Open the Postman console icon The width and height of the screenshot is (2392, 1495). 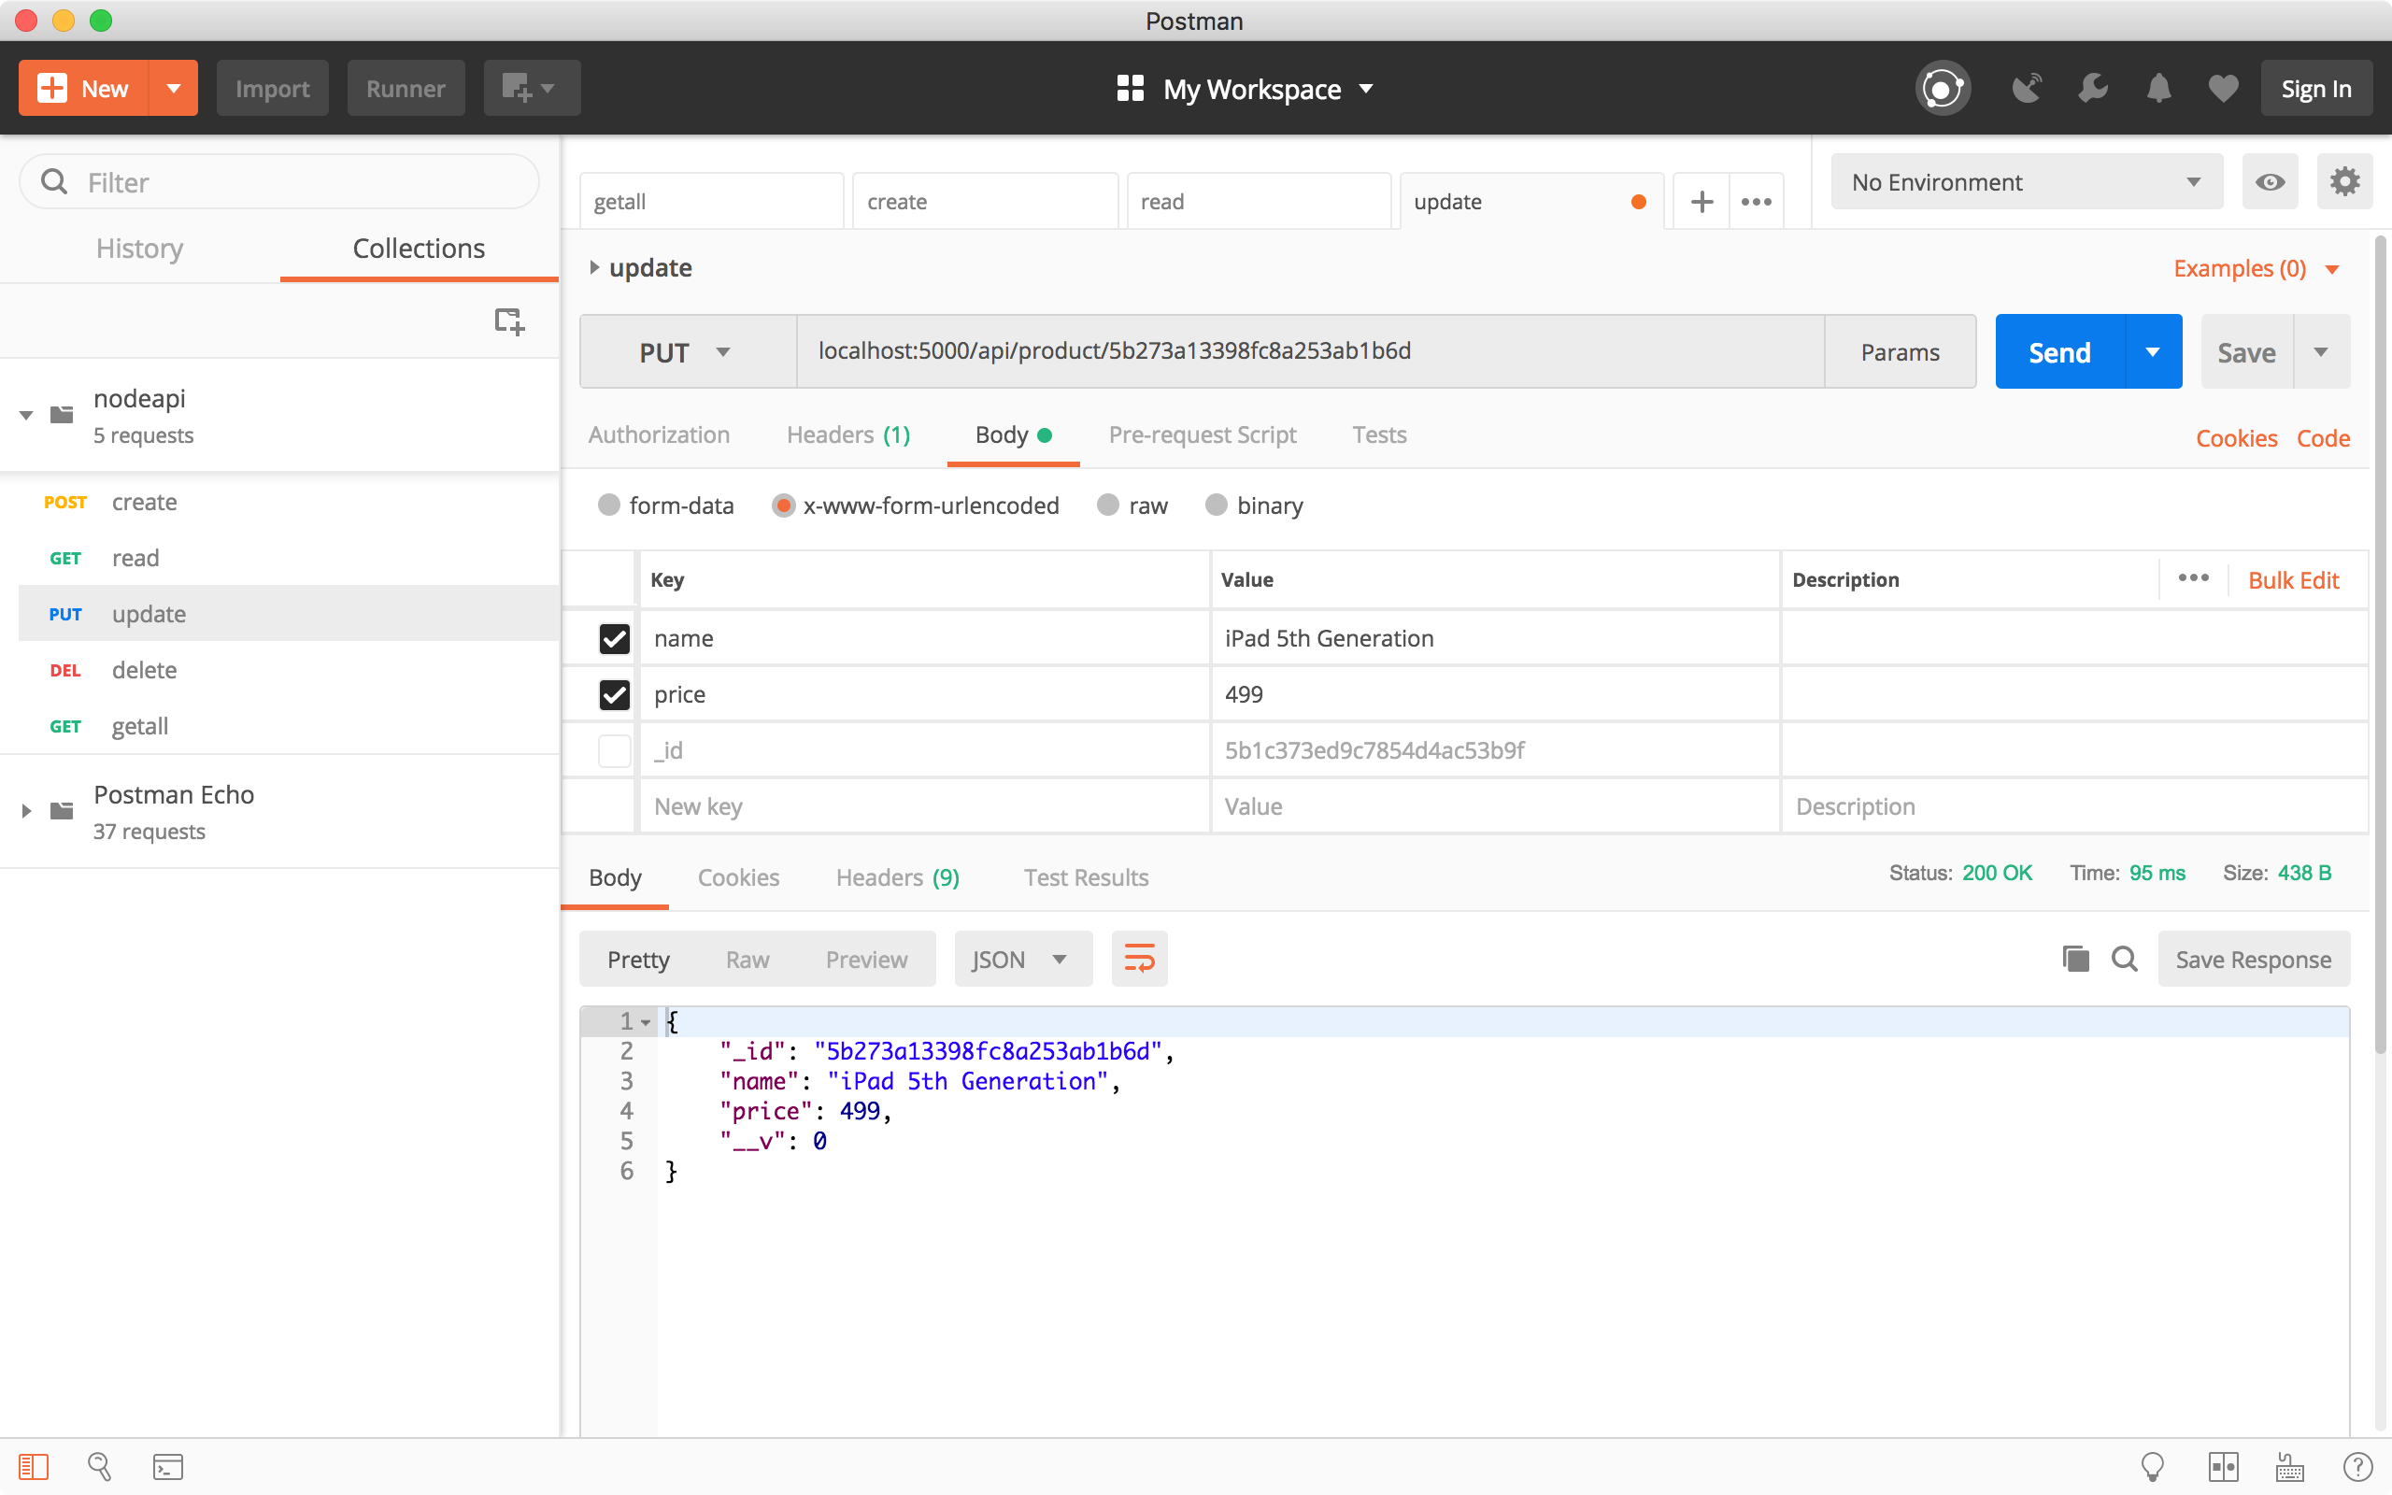pyautogui.click(x=167, y=1467)
